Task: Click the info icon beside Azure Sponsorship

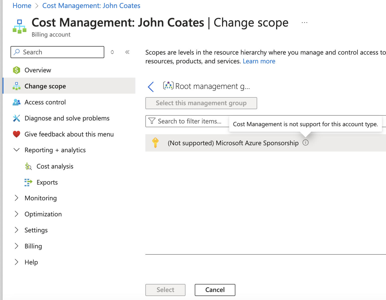Action: 306,142
